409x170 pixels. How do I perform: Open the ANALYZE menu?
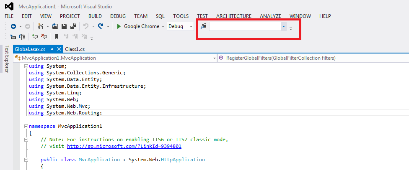(270, 16)
